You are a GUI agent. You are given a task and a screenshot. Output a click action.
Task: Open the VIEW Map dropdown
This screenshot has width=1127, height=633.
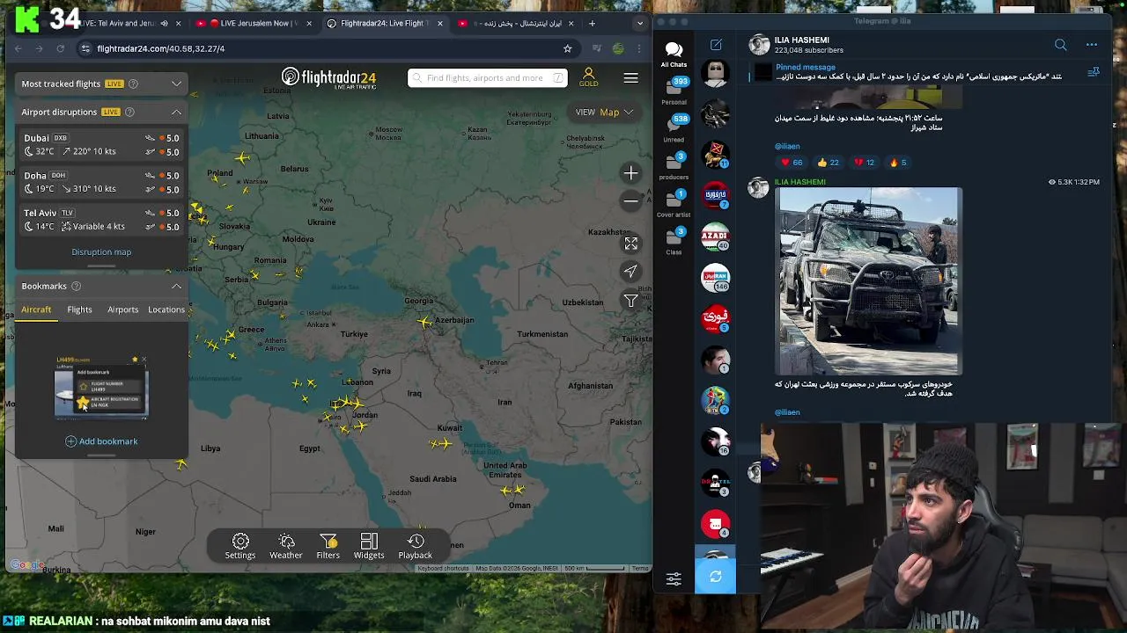pos(604,112)
